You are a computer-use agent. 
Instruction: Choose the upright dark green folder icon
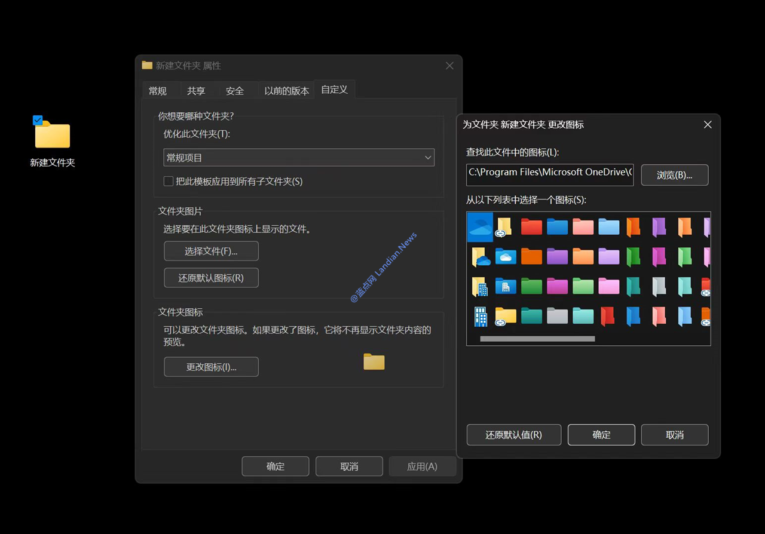coord(634,257)
